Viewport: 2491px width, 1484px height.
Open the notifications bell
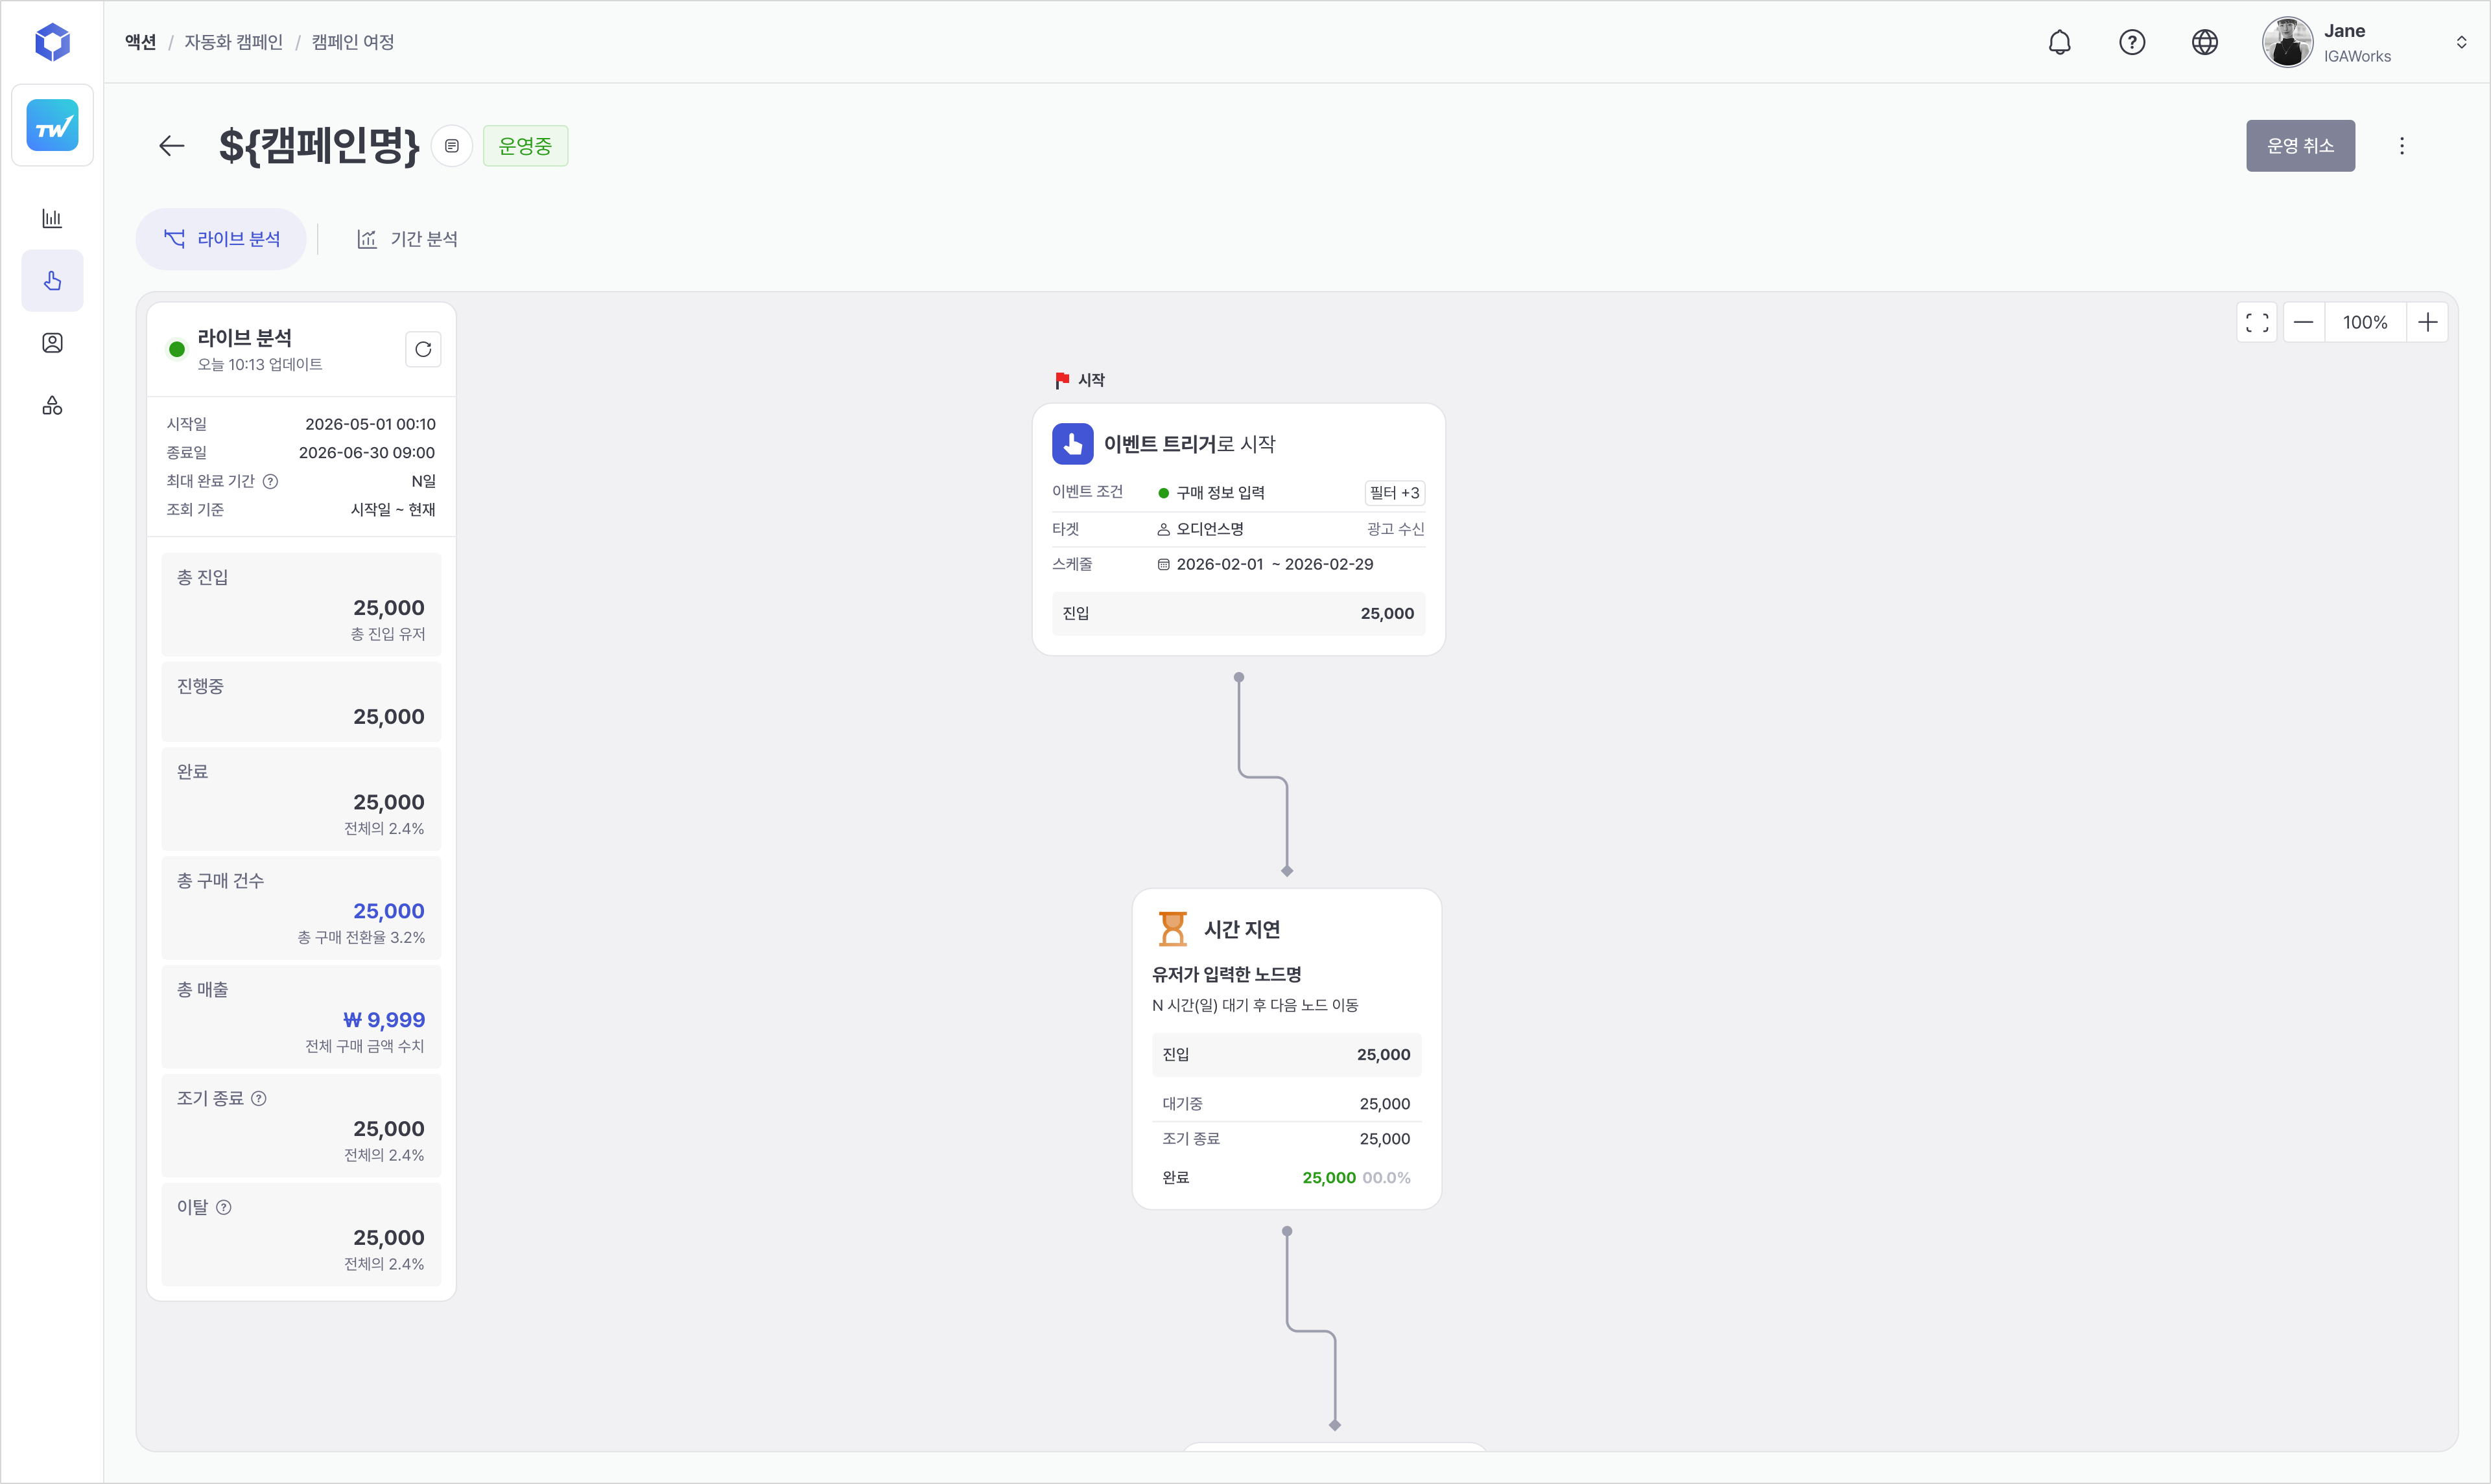[x=2059, y=42]
